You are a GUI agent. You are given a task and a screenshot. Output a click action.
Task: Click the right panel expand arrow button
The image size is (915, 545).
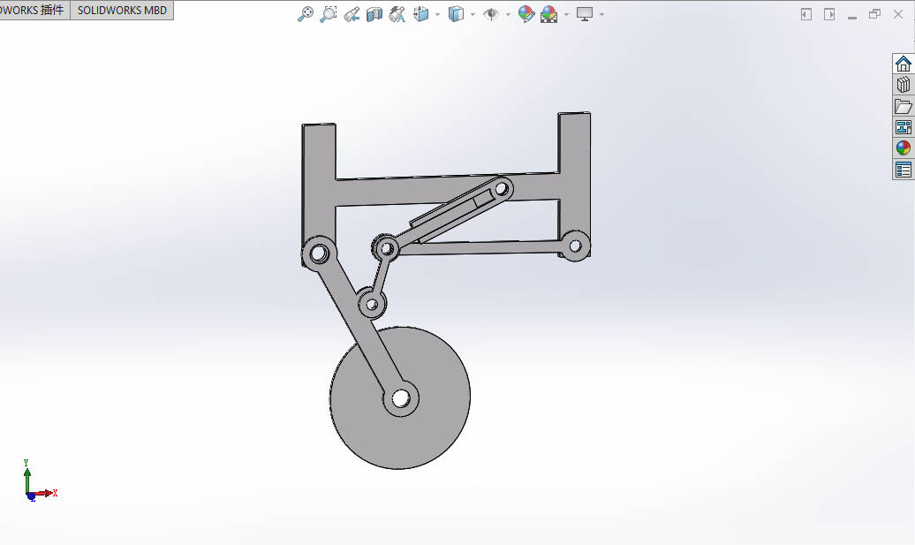(829, 14)
